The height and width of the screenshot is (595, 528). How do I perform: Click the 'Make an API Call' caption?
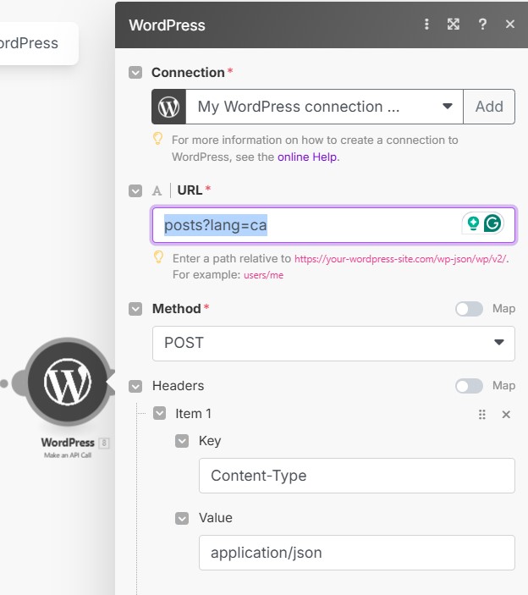click(68, 455)
